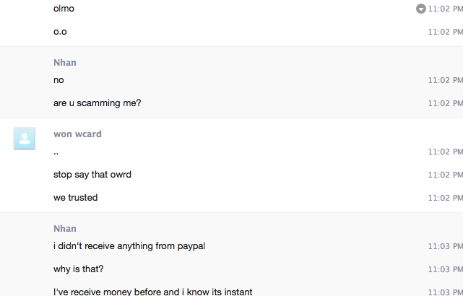Click the message about receiving money before
Screen dimensions: 463x296
pyautogui.click(x=152, y=292)
